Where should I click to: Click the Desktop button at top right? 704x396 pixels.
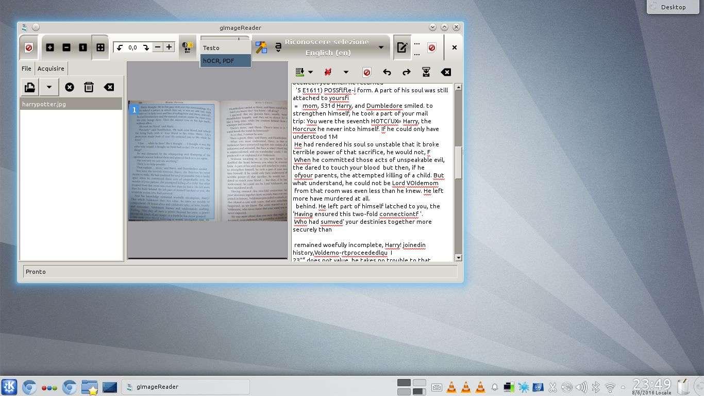click(674, 7)
